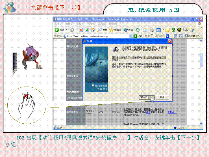Click the green 转到 Go button
Image resolution: width=209 pixels, height=157 pixels.
click(x=138, y=36)
